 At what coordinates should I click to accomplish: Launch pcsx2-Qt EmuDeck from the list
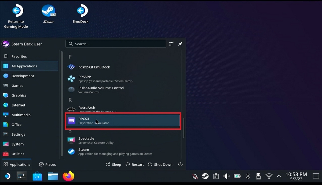coord(123,67)
